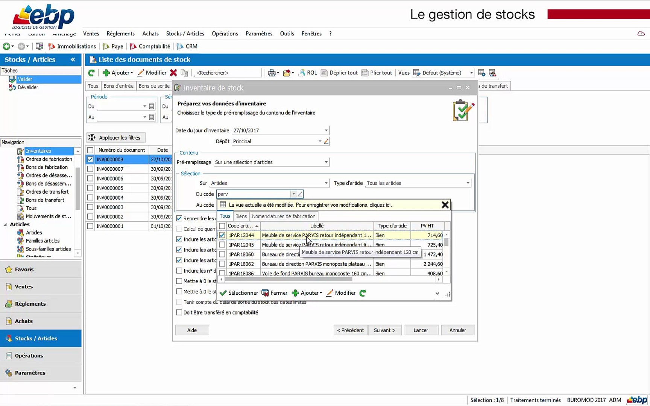Click the Dévalider task
This screenshot has width=650, height=406.
(28, 87)
